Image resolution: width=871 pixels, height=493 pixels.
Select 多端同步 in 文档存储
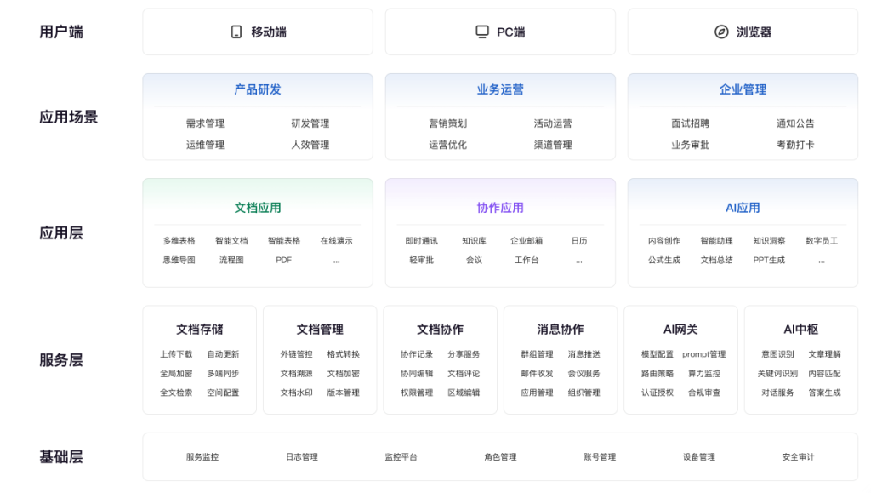coord(223,374)
